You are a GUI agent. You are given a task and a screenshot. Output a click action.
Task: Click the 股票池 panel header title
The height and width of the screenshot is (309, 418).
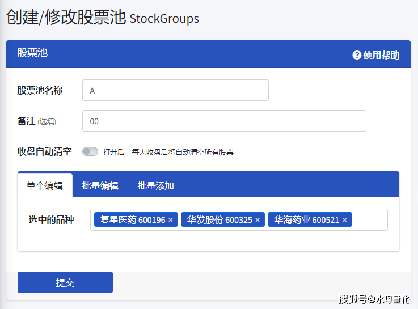click(32, 53)
